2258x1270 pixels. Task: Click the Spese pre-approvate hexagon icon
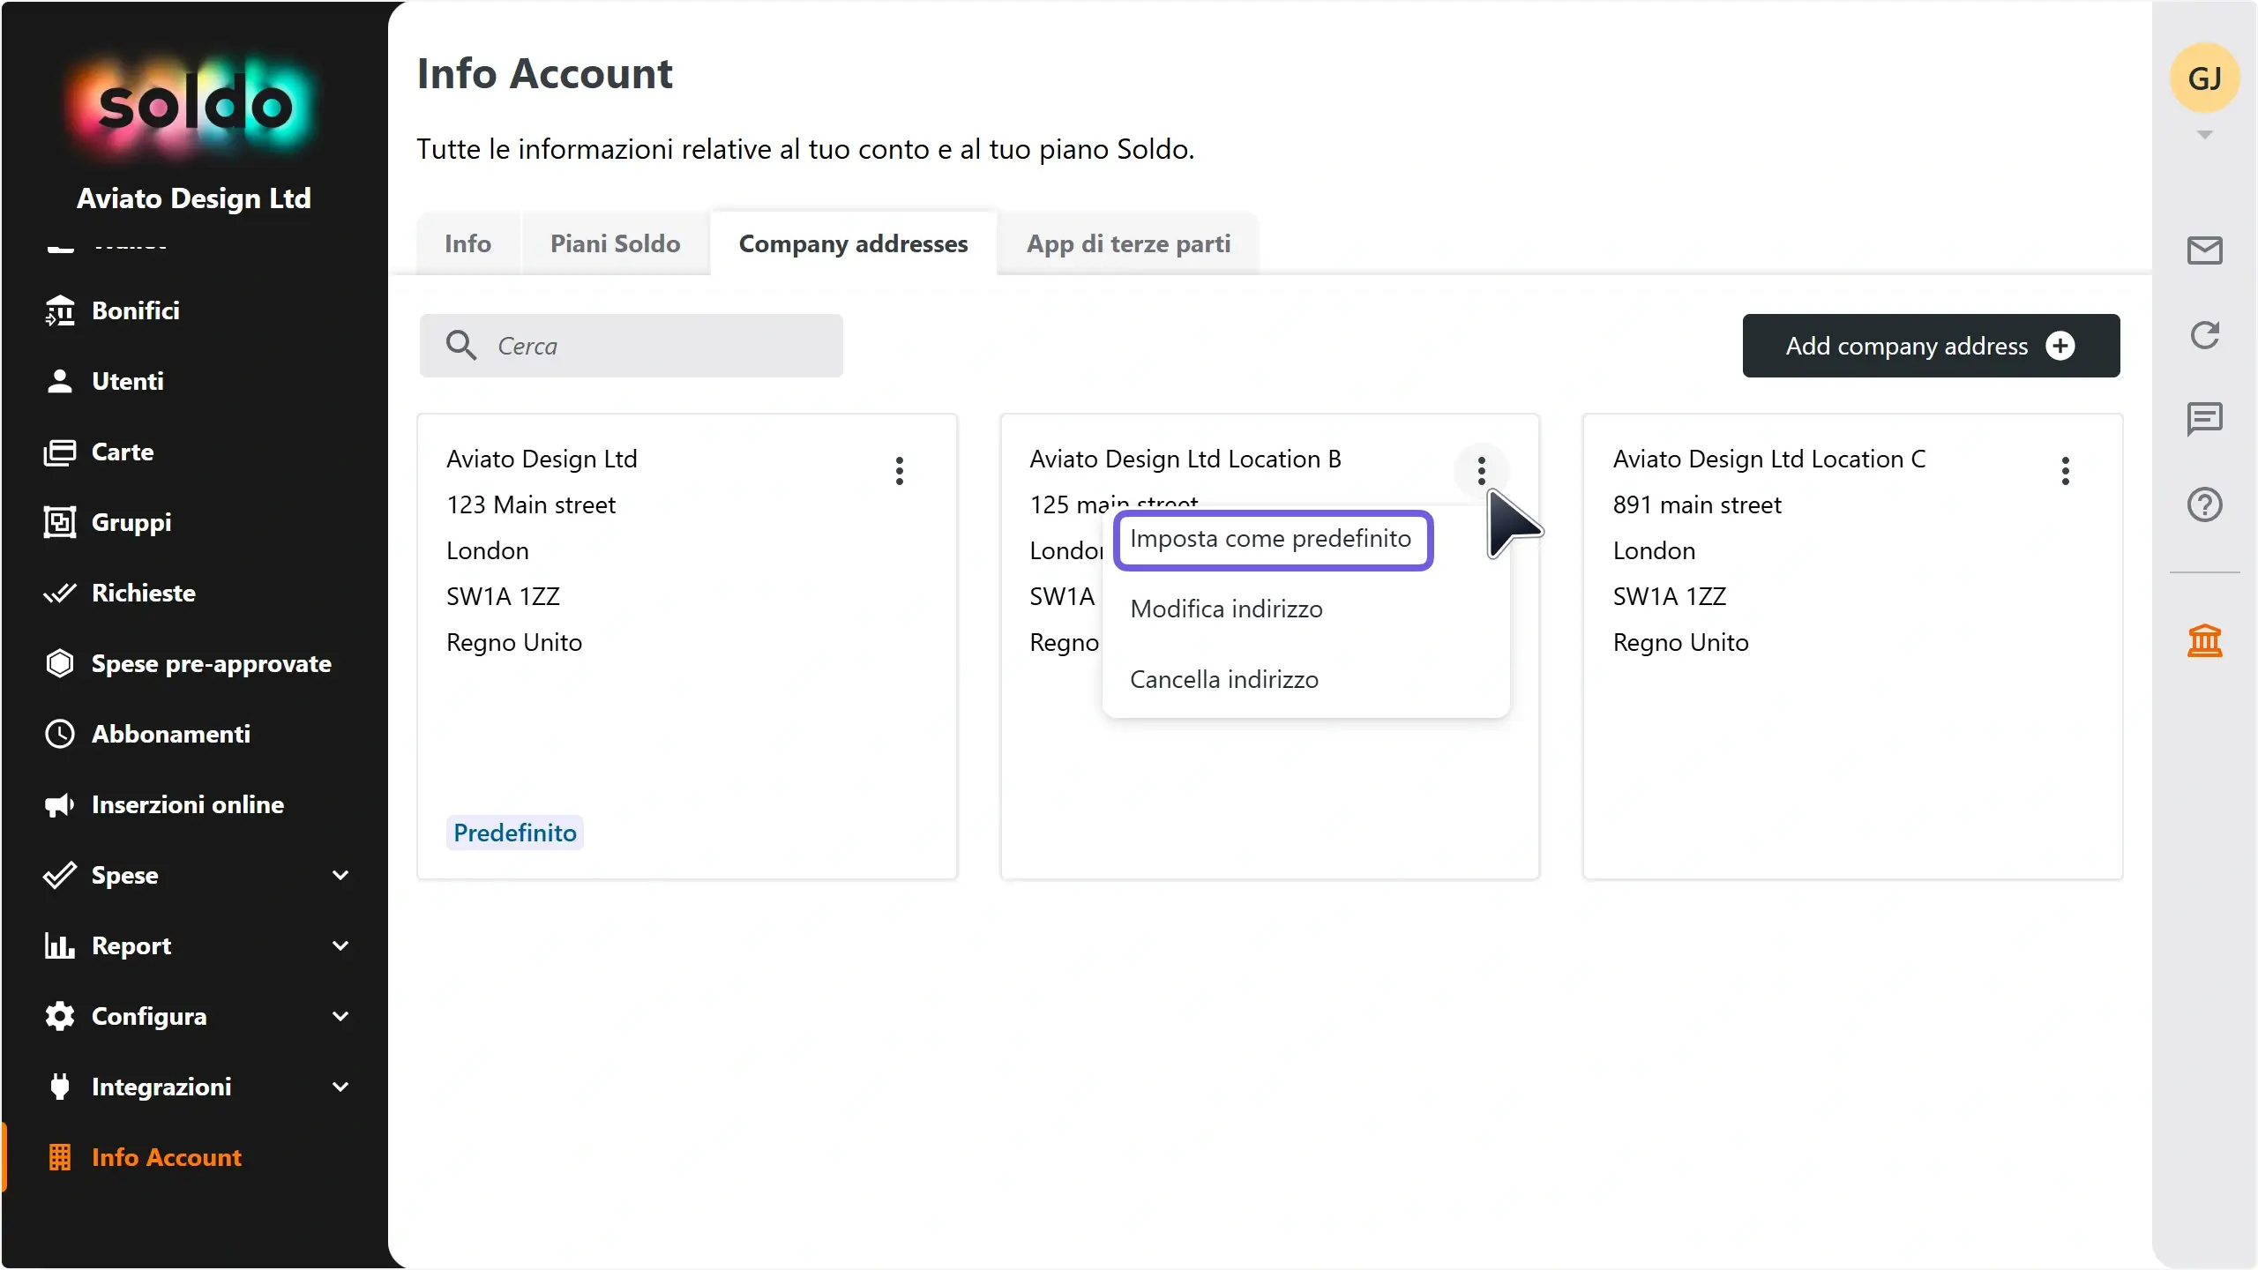coord(59,663)
